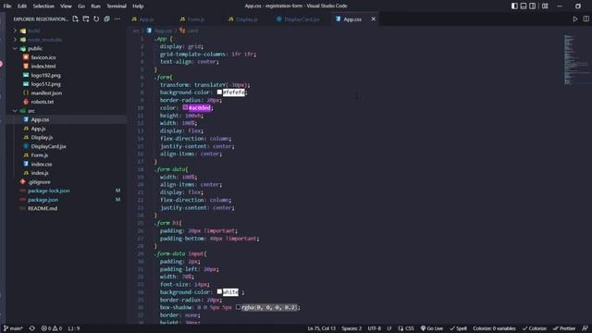Click the main git branch indicator
The image size is (592, 333).
pos(13,328)
